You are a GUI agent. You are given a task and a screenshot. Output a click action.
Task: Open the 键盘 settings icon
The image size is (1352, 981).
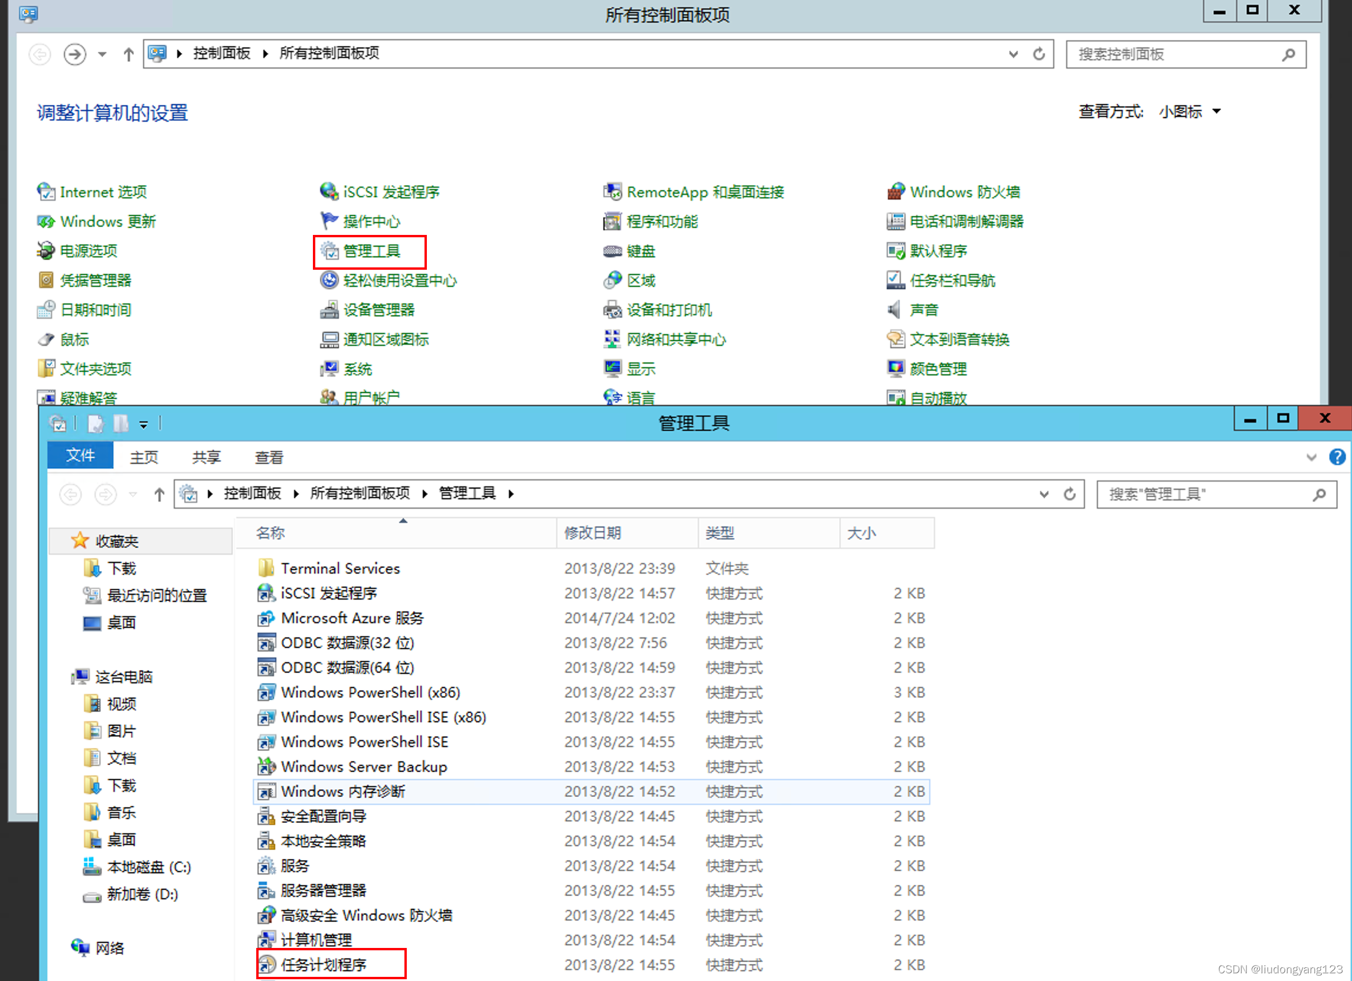point(612,251)
